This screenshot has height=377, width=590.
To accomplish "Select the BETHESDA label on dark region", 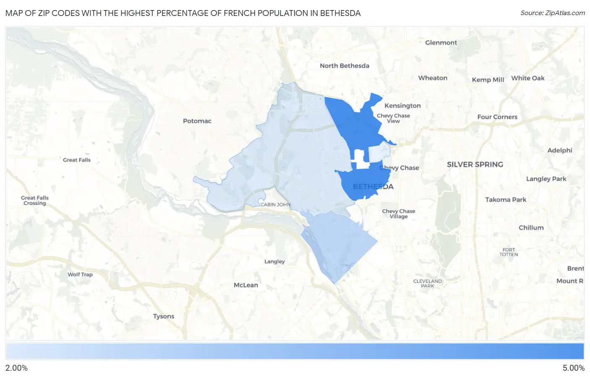I will [373, 187].
